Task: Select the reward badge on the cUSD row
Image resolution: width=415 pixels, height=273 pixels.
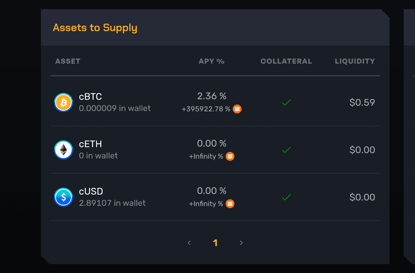Action: pos(230,203)
